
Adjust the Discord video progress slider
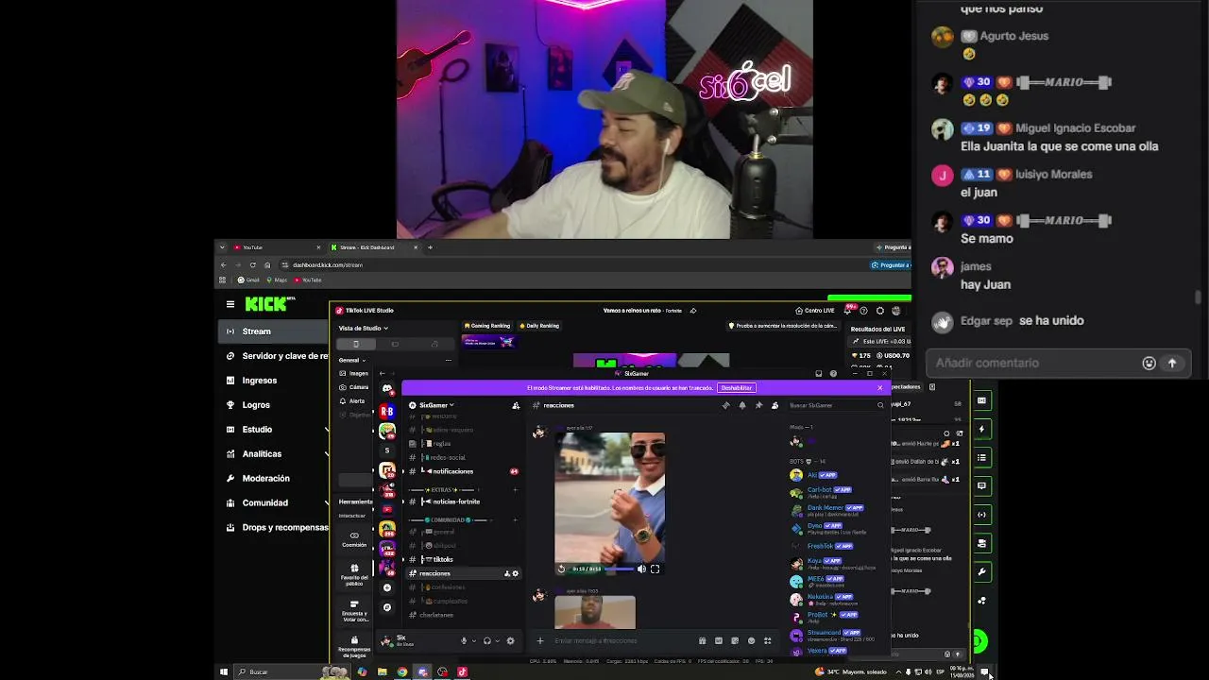coord(618,569)
